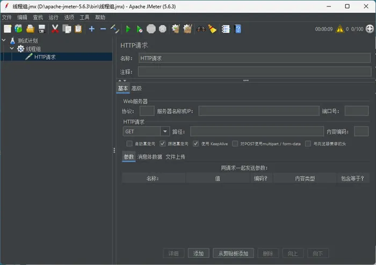The image size is (376, 265).
Task: Create a new test plan with New icon
Action: pos(8,29)
